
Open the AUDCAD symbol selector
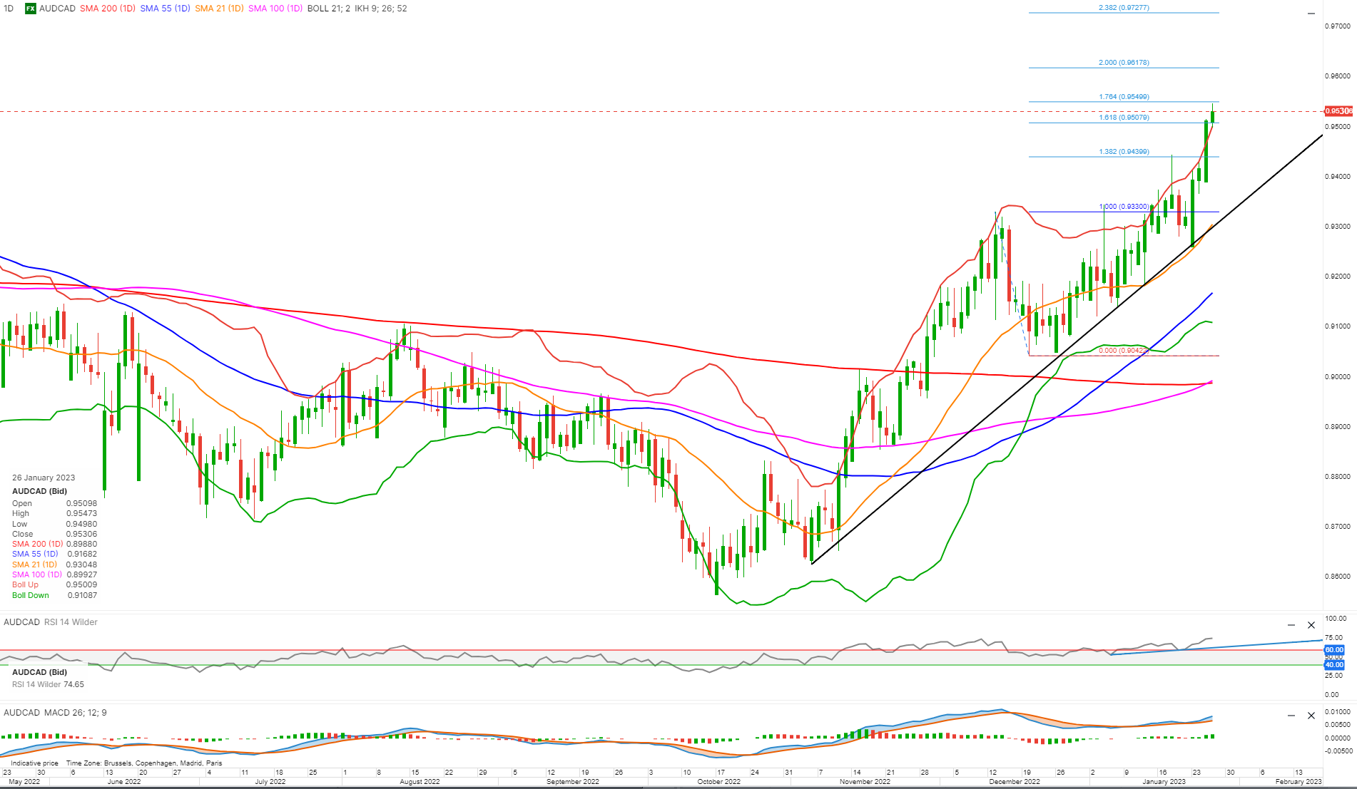[x=58, y=9]
